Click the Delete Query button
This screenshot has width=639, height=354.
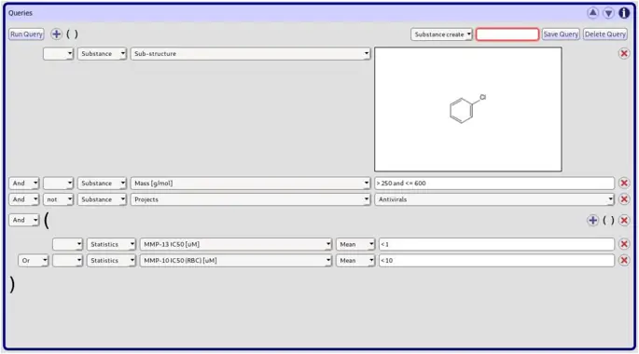click(605, 34)
